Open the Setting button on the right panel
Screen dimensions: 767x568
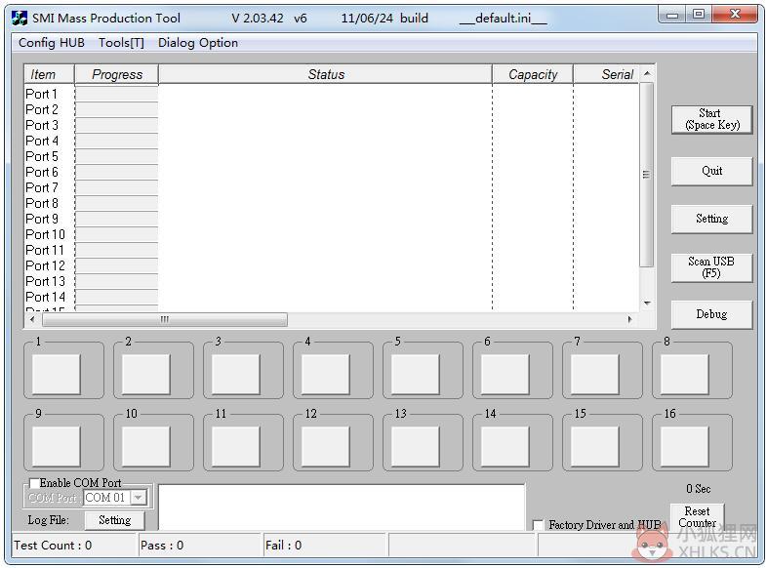[x=711, y=219]
